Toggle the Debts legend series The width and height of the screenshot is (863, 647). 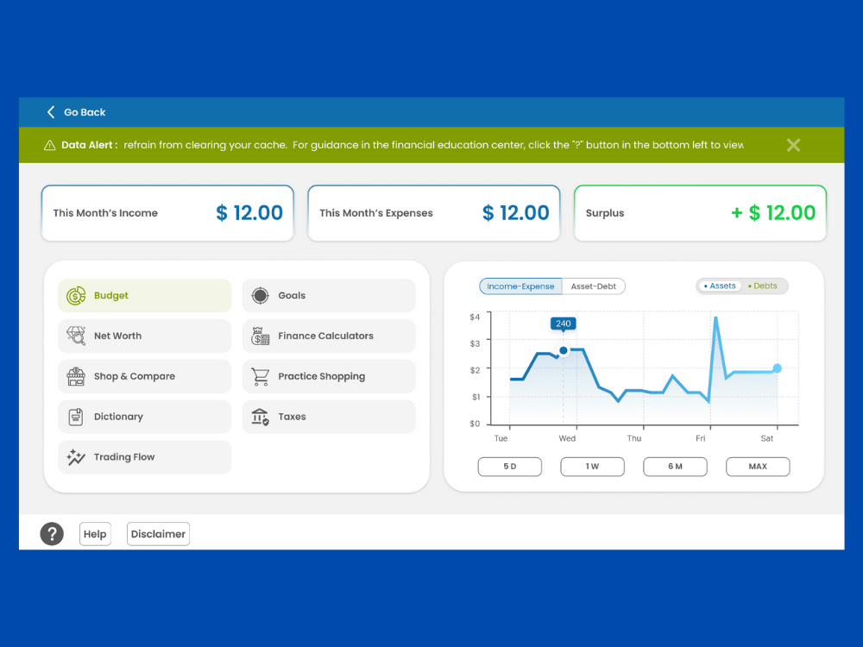(x=762, y=286)
